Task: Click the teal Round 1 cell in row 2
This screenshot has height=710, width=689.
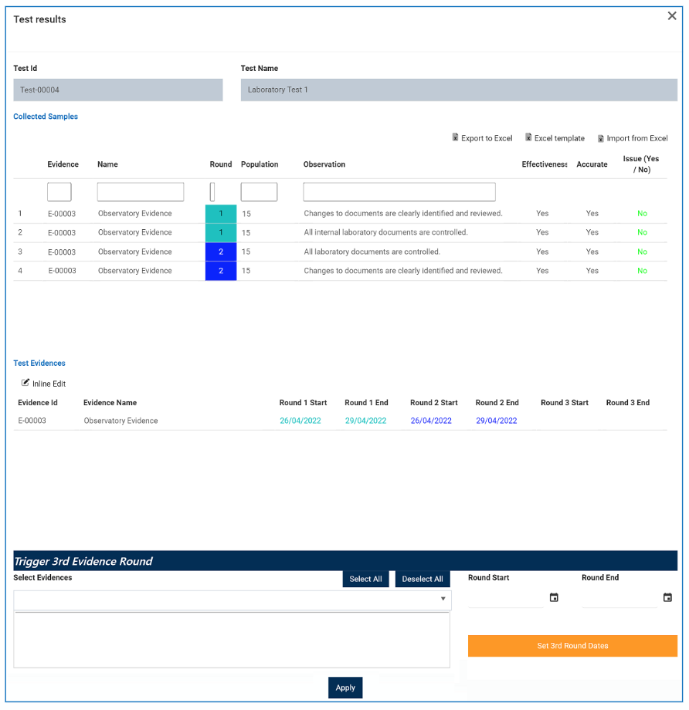Action: point(221,233)
